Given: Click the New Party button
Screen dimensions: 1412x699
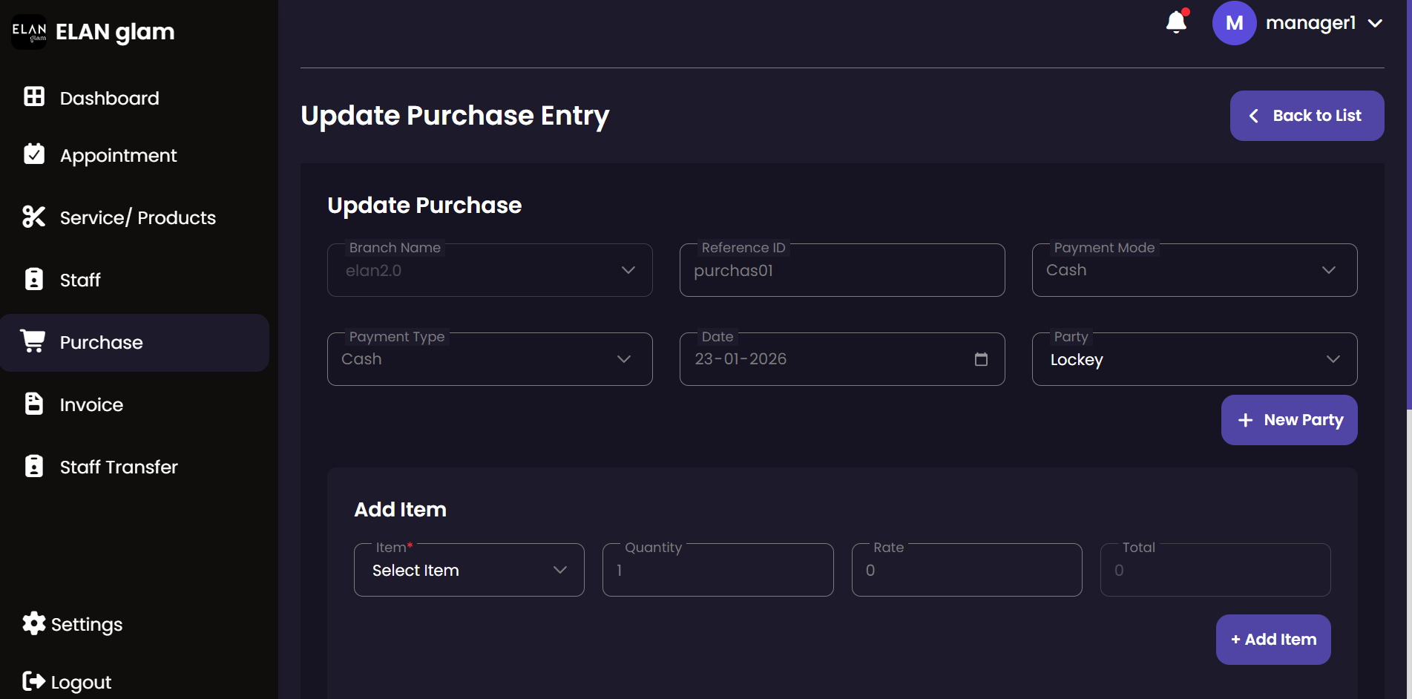Looking at the screenshot, I should [x=1289, y=420].
